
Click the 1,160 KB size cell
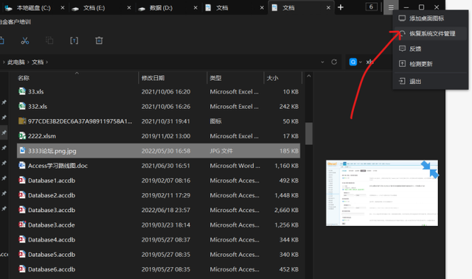(286, 166)
